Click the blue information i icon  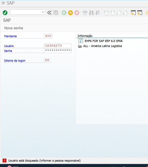[x=81, y=41]
